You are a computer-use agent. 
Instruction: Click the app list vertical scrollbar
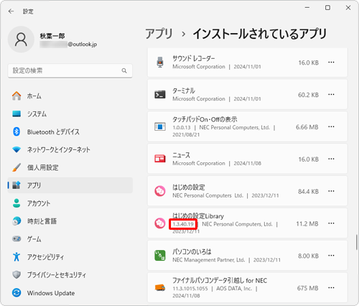356,242
